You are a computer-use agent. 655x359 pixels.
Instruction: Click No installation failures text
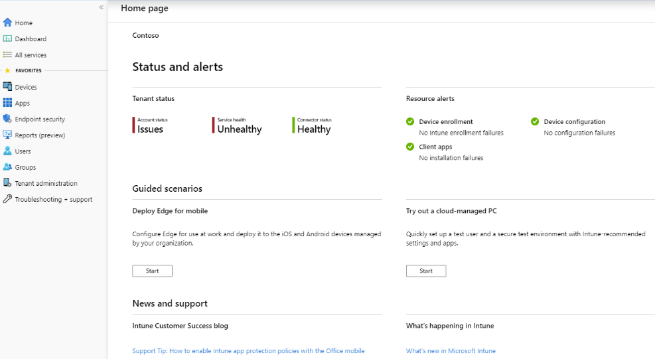point(451,158)
